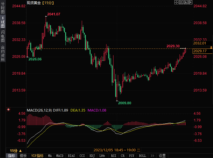The width and height of the screenshot is (213, 158).
Task: Open the 闪电图 view
Action: click(x=3, y=36)
